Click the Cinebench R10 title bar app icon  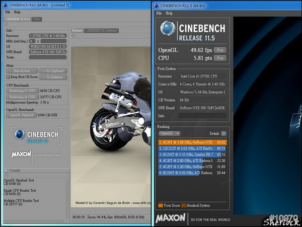click(x=5, y=4)
